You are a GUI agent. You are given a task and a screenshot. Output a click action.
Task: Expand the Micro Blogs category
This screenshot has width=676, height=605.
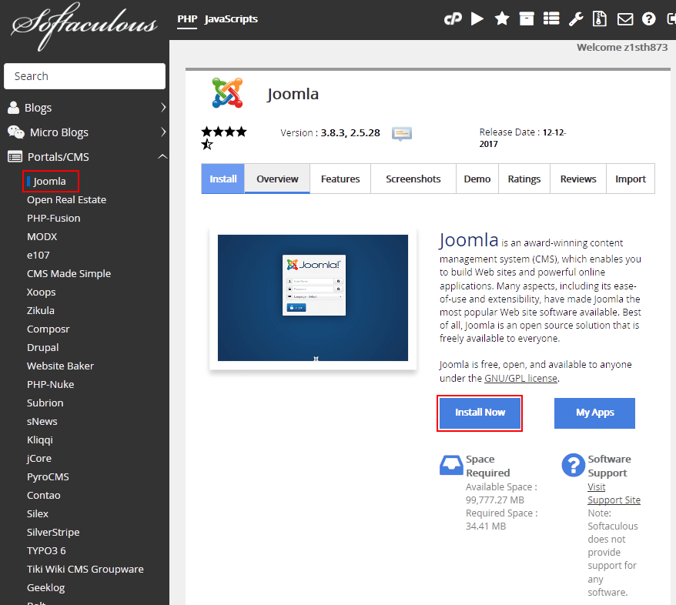[85, 132]
